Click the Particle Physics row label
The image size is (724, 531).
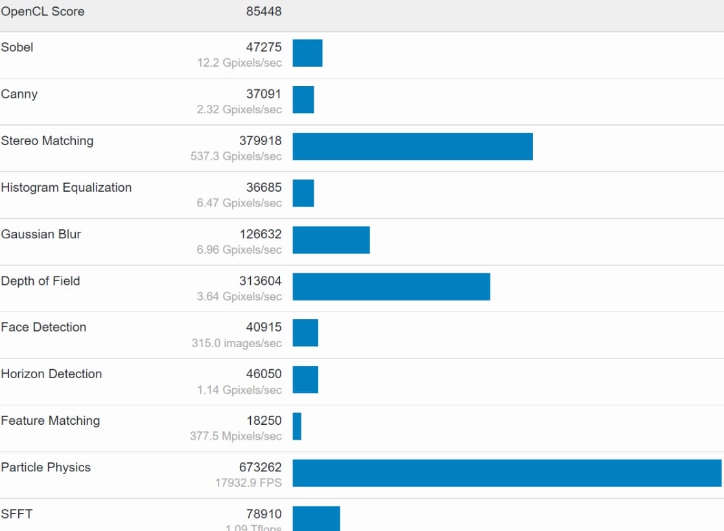tap(45, 467)
